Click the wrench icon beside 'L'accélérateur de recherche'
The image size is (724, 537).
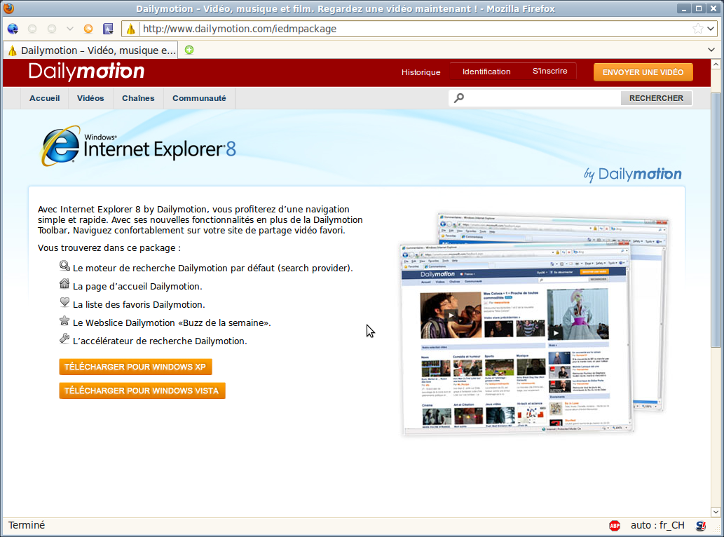(64, 339)
